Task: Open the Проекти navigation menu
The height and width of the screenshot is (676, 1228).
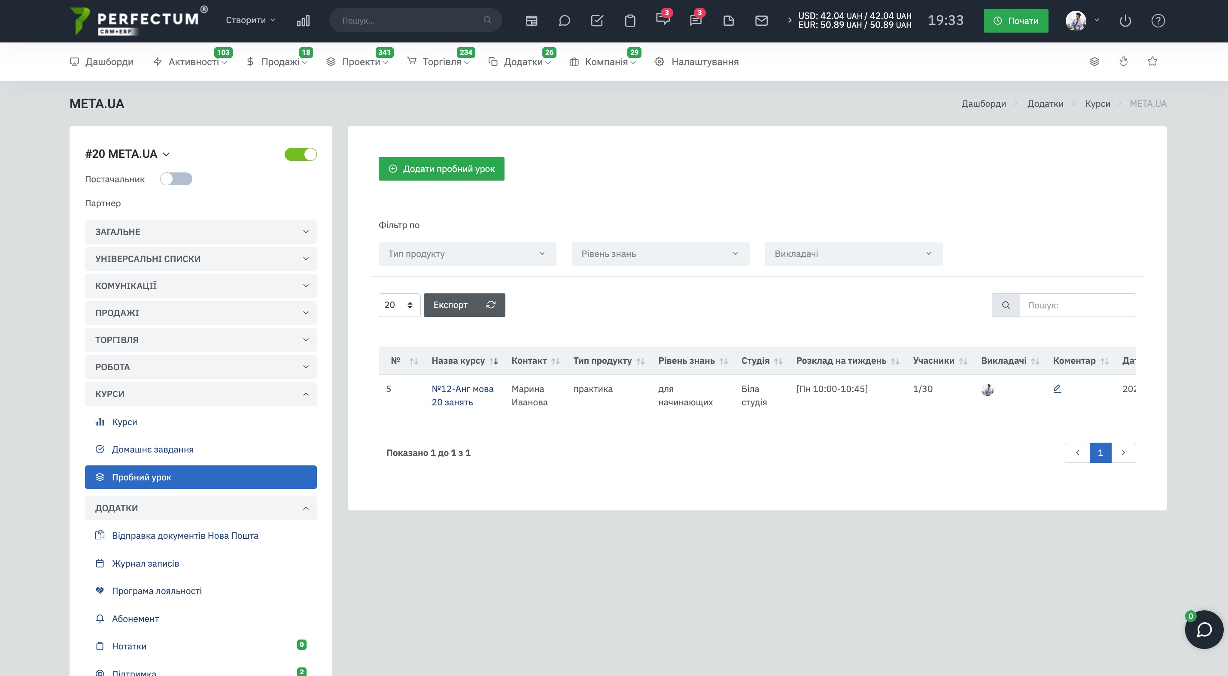Action: [357, 62]
